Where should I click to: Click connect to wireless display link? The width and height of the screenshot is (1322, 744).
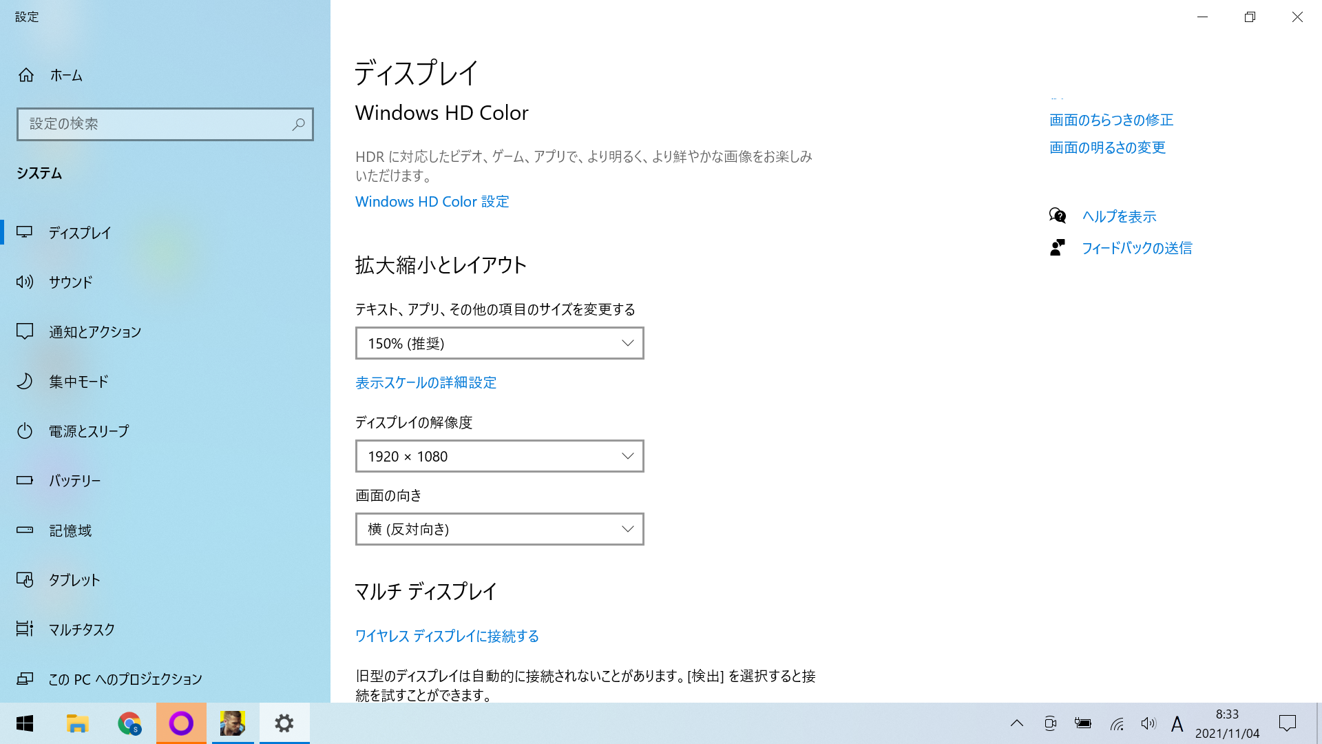click(x=447, y=637)
